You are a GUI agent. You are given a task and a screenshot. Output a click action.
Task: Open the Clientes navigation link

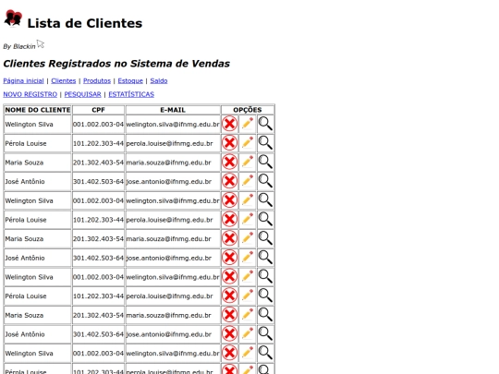pos(64,80)
